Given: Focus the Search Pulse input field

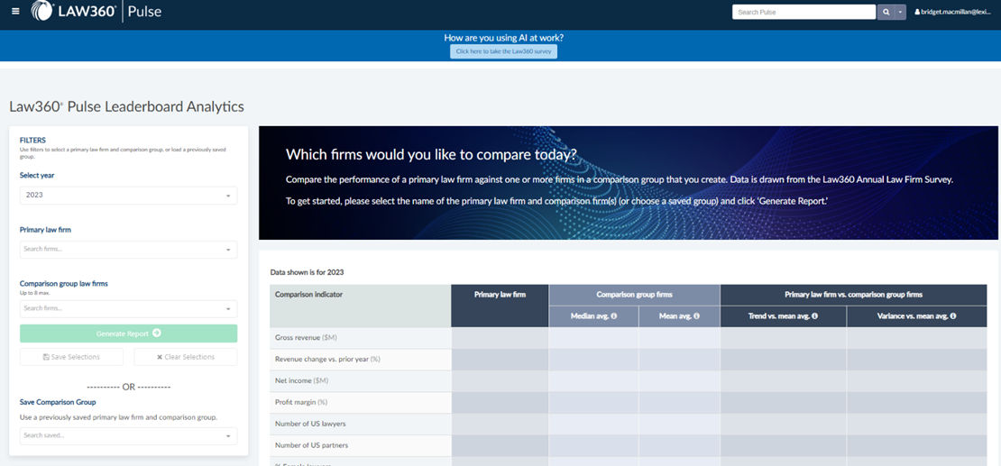Looking at the screenshot, I should click(x=804, y=12).
